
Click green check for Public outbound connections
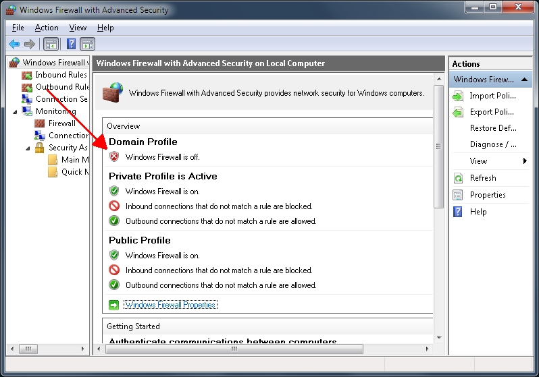[114, 285]
